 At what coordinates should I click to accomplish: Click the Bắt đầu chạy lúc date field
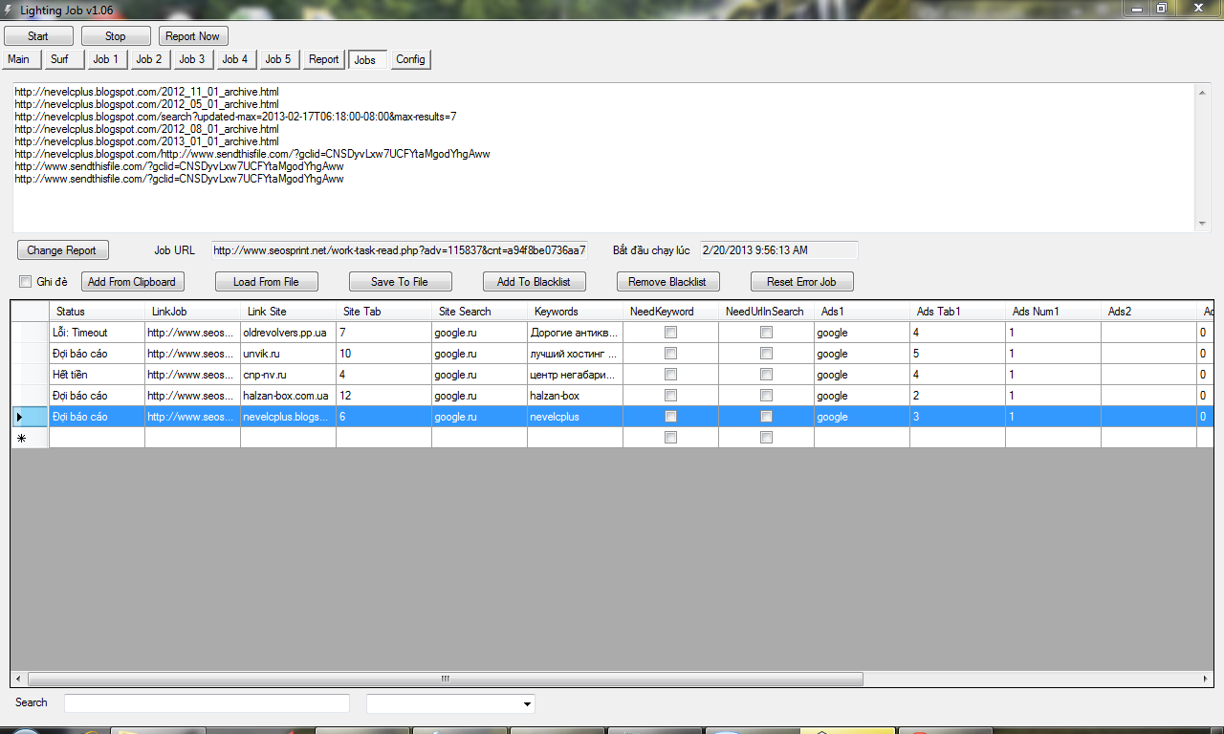778,250
